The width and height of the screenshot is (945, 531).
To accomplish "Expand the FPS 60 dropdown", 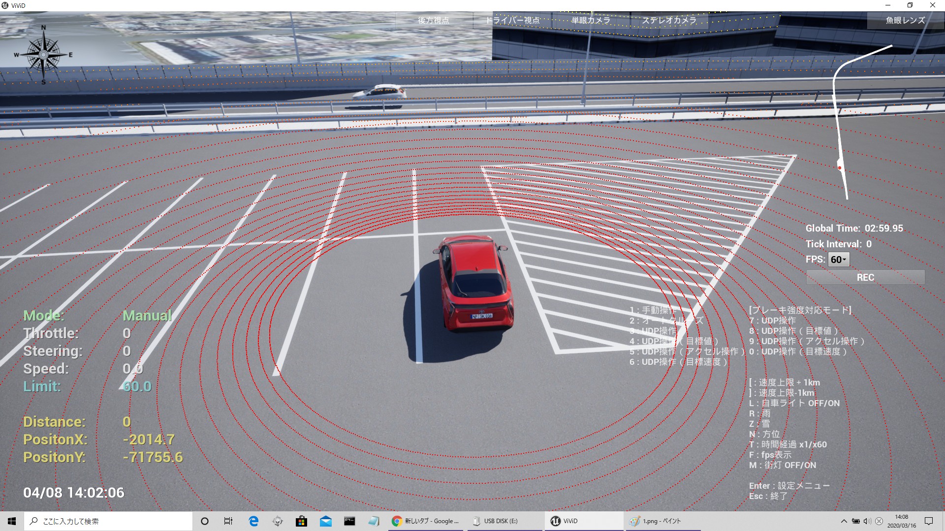I will click(x=839, y=260).
